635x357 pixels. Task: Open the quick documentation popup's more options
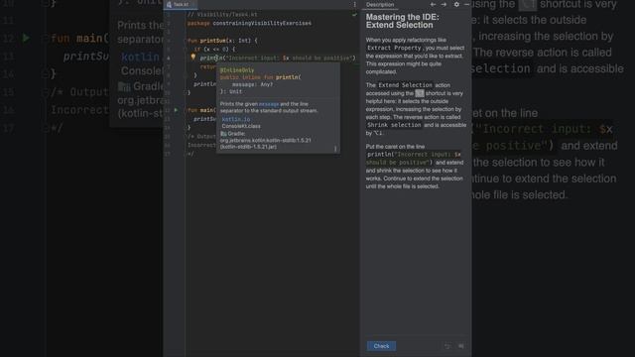(335, 149)
